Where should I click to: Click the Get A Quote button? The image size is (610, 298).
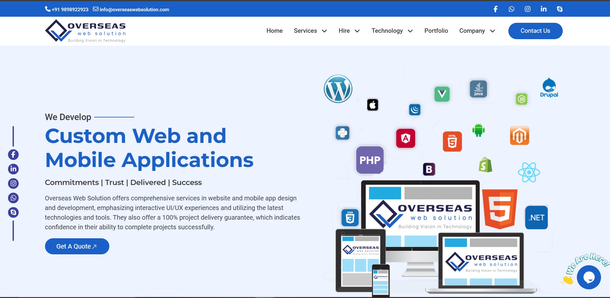pos(77,246)
